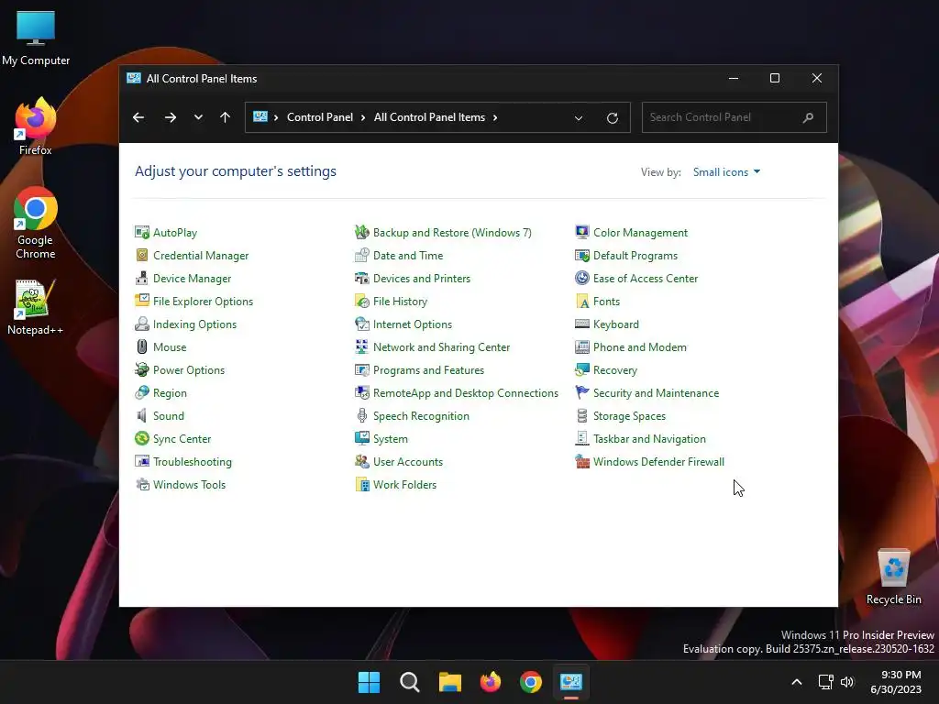939x704 pixels.
Task: Open the recent locations chevron
Action: coord(198,117)
